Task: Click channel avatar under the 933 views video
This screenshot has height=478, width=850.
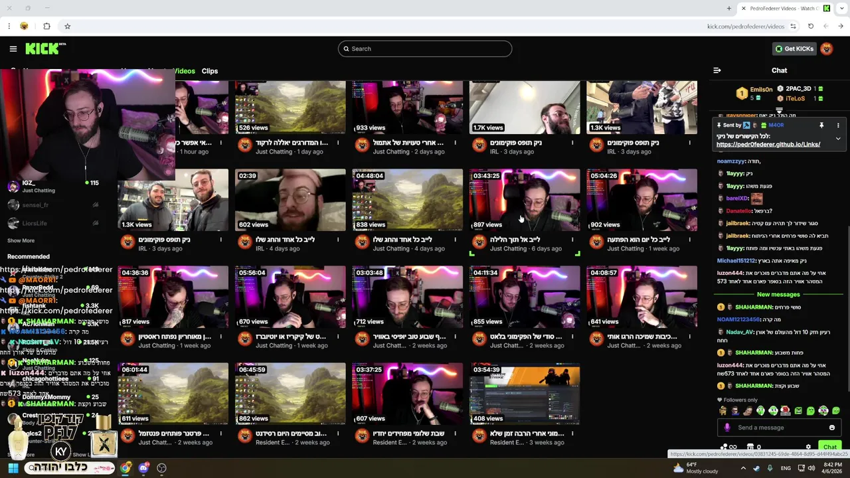Action: (x=362, y=145)
